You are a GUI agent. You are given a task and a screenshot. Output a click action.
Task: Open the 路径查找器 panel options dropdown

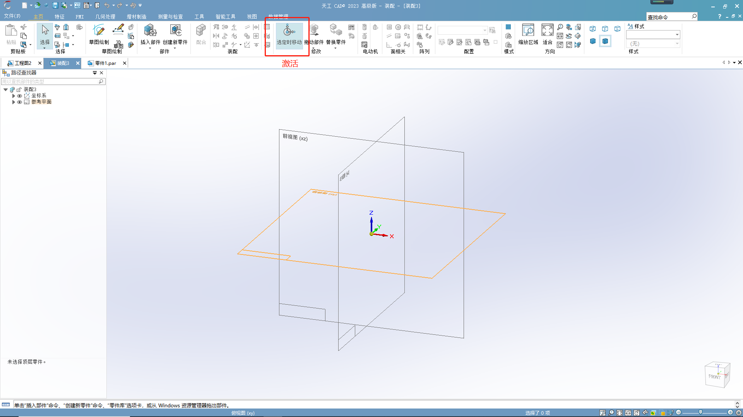tap(95, 73)
